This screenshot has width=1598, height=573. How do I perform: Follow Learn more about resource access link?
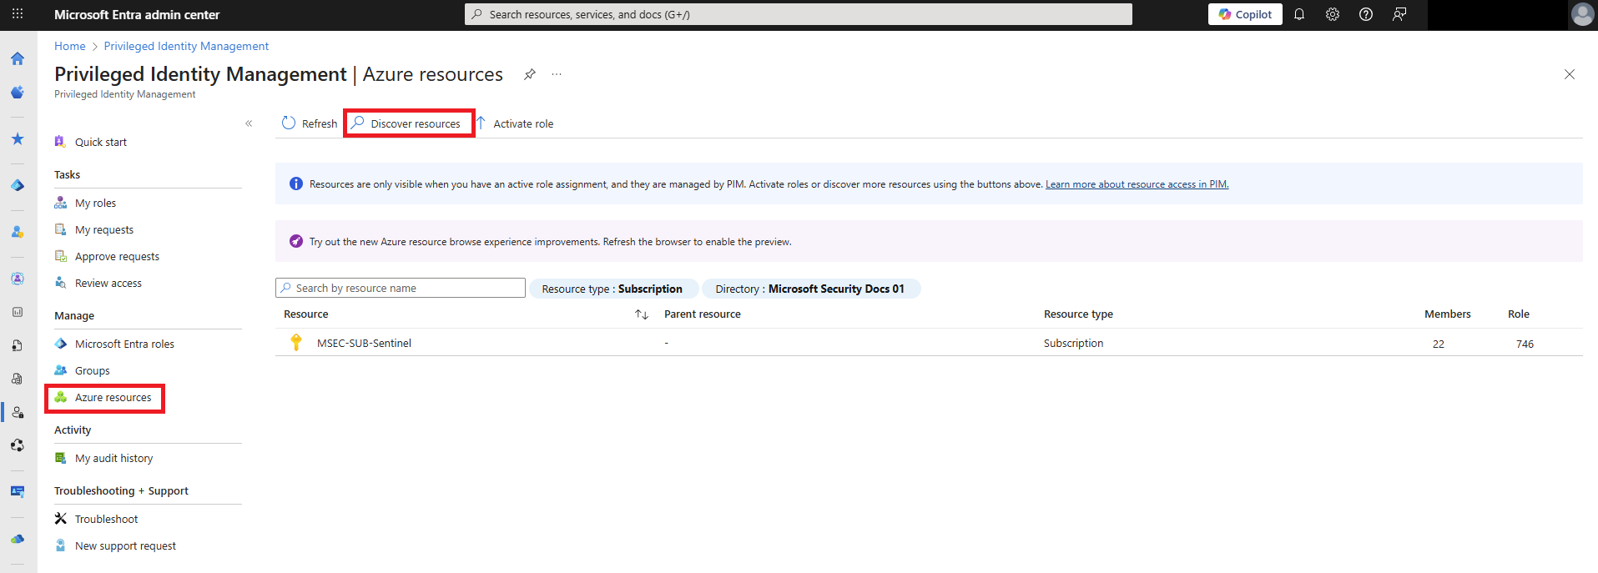pos(1137,184)
